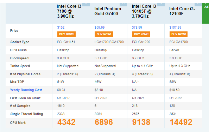This screenshot has height=132, width=209.
Task: Open the $152 price link
Action: pyautogui.click(x=61, y=28)
